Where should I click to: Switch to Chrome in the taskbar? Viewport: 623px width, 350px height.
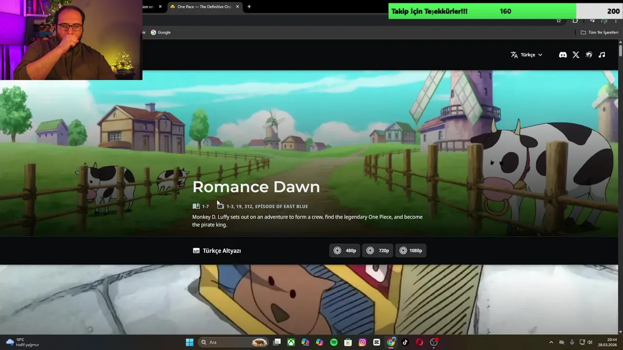[x=391, y=342]
